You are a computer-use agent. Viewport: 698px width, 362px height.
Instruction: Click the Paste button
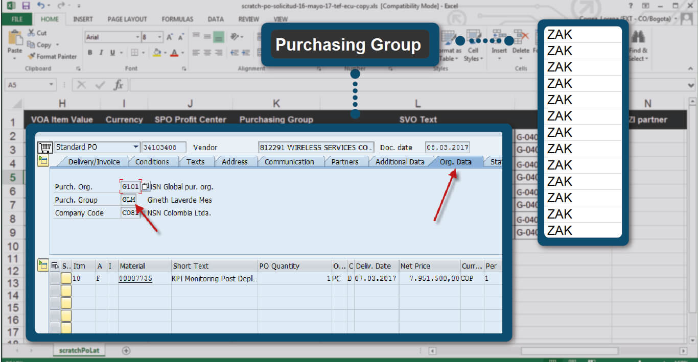(15, 43)
